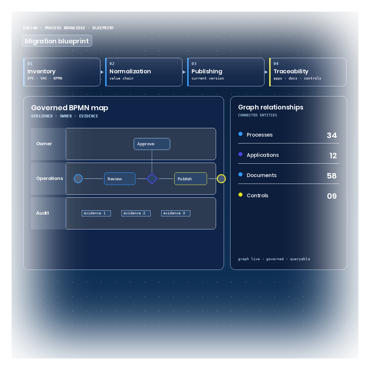Click the arrow between Normalization and Publishing
Viewport: 370px width, 370px height.
[x=184, y=72]
